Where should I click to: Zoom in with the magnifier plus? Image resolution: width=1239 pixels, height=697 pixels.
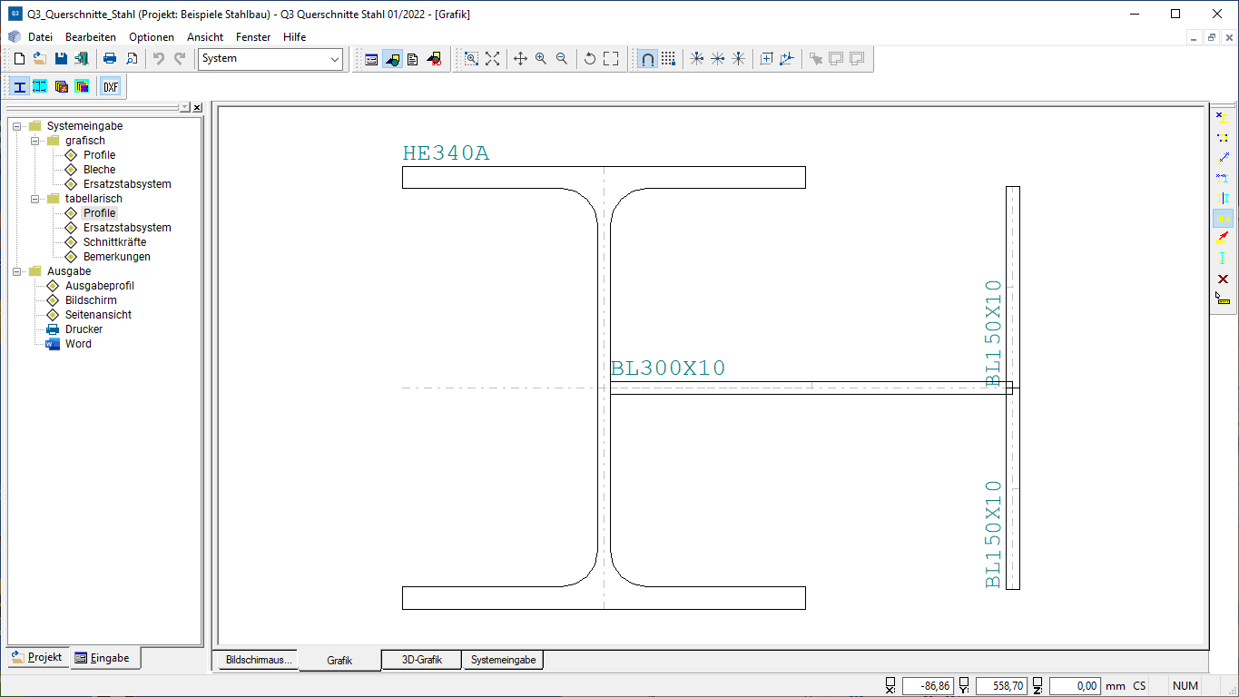point(541,58)
